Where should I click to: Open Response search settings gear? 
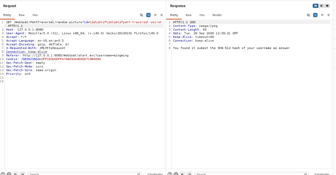tap(176, 174)
